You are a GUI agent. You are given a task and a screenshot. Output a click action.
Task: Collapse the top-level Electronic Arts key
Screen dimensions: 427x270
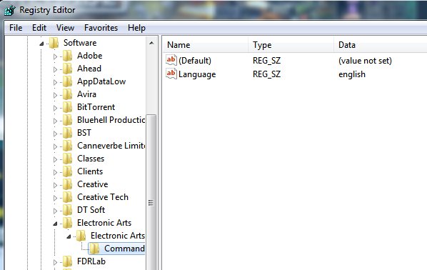pyautogui.click(x=55, y=224)
